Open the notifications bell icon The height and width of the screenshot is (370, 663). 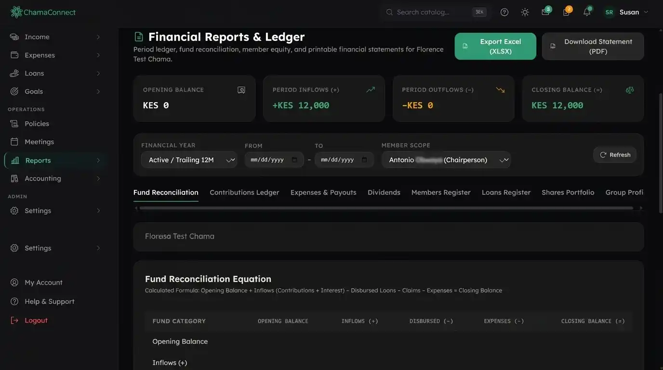click(x=587, y=12)
